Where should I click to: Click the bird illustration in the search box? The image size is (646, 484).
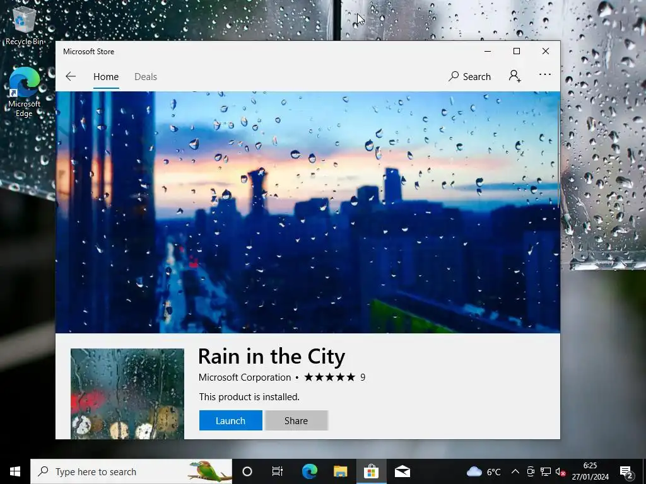208,471
